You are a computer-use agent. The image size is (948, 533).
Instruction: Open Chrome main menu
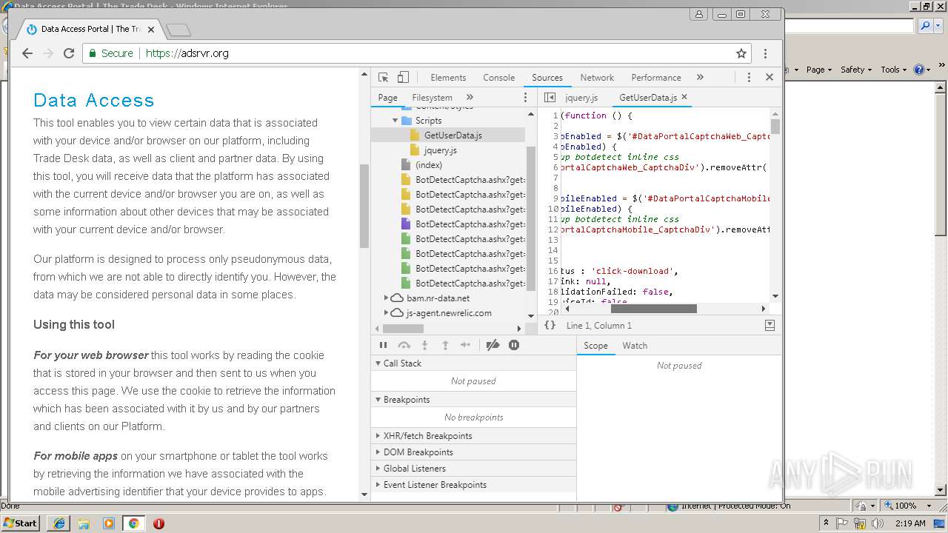[x=765, y=53]
